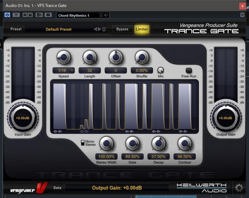Enable Read automation (R) button

click(25, 15)
